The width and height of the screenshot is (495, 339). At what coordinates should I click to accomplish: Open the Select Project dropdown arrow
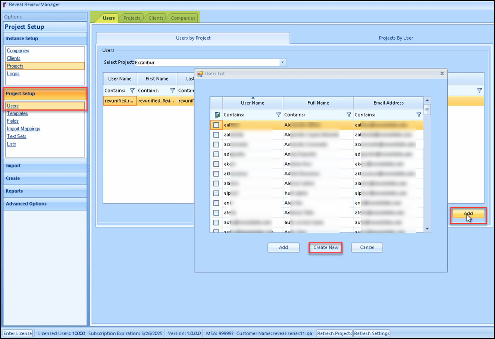[x=283, y=62]
